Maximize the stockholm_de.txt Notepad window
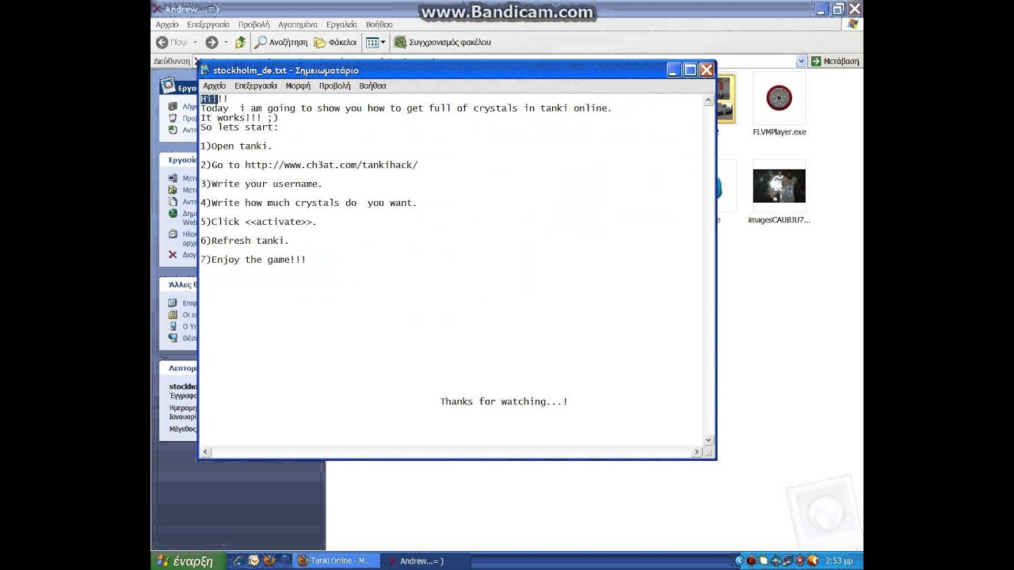1014x570 pixels. [x=690, y=70]
